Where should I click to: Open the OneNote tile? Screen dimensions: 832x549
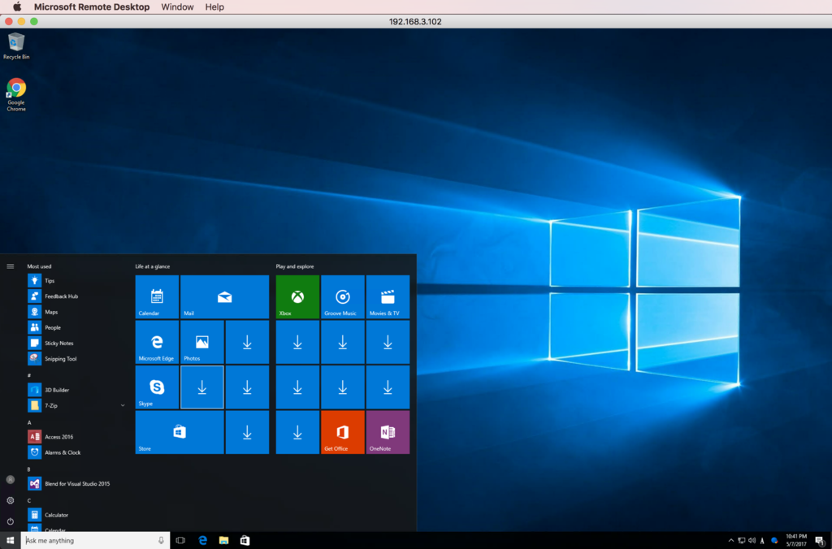pos(388,432)
